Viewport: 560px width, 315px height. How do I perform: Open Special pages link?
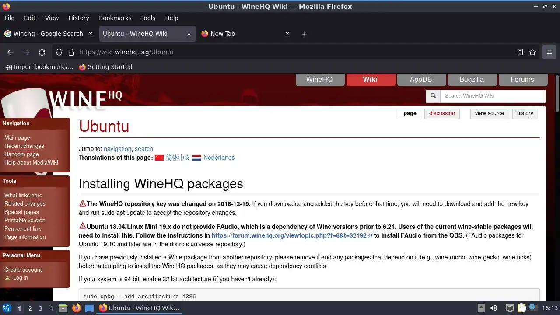(x=21, y=212)
